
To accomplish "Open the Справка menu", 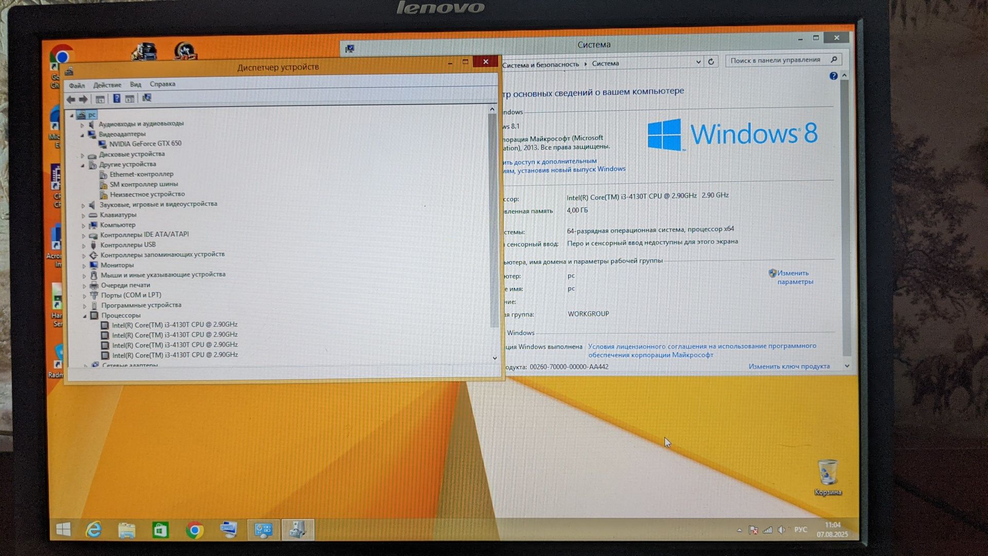I will (x=163, y=84).
